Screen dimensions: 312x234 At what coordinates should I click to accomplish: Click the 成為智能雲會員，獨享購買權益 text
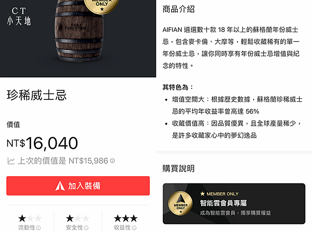click(x=236, y=213)
